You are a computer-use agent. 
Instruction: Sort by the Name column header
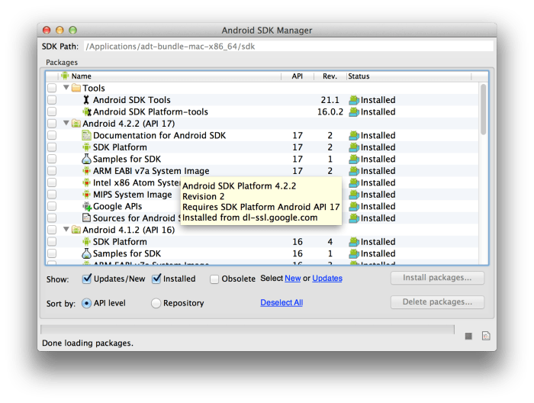[x=169, y=76]
